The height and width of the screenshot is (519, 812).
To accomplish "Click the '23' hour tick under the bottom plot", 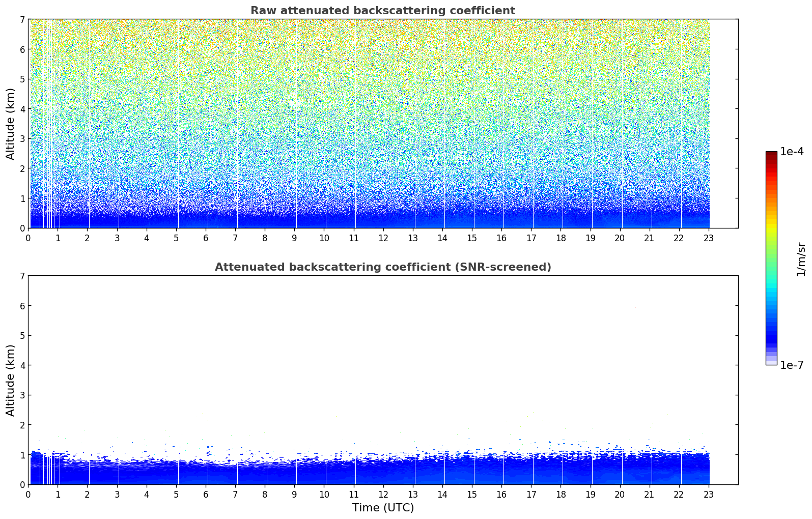I will pyautogui.click(x=709, y=495).
